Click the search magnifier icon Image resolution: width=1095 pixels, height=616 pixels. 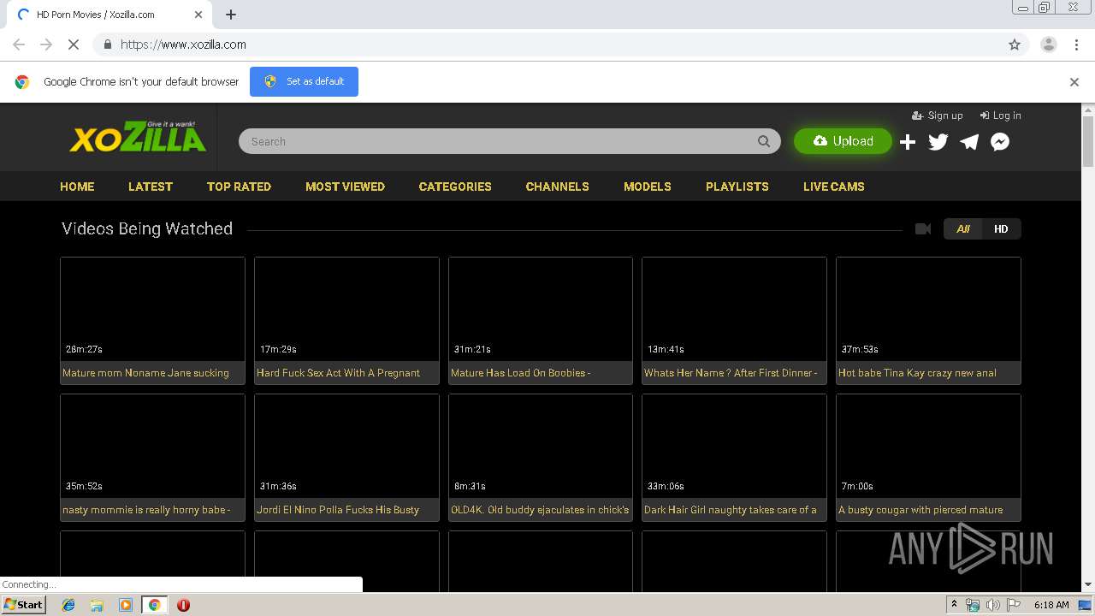[764, 141]
